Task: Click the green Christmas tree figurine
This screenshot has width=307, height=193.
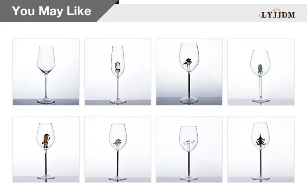Action: click(x=261, y=140)
